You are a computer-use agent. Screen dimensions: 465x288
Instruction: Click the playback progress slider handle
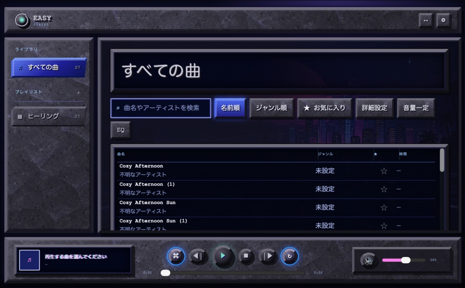165,273
